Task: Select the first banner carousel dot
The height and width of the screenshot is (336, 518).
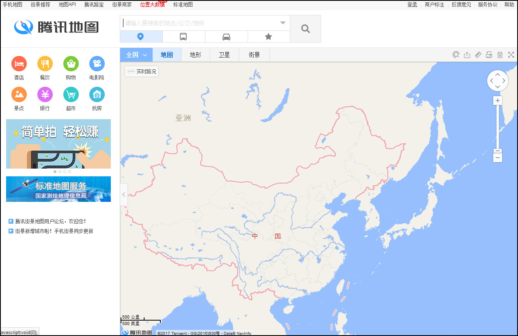Action: (x=55, y=171)
